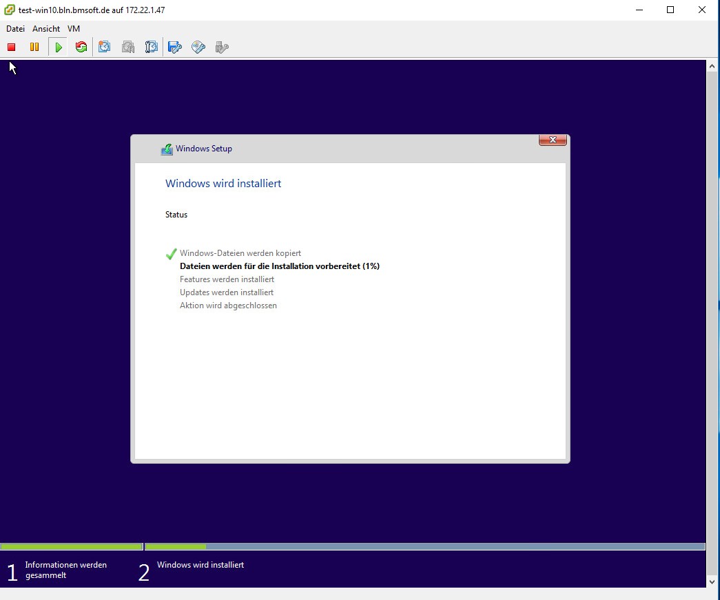The image size is (720, 600).
Task: Click the red Power Off stop icon
Action: click(x=12, y=47)
